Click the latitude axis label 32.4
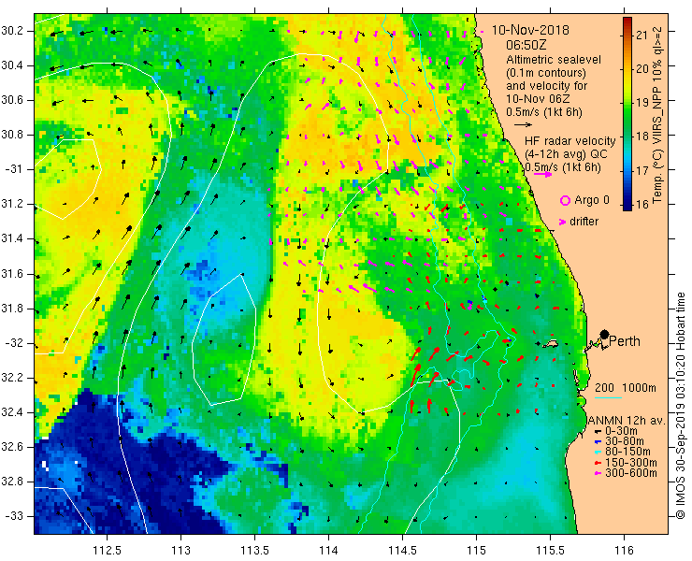Image resolution: width=692 pixels, height=561 pixels. pyautogui.click(x=11, y=412)
